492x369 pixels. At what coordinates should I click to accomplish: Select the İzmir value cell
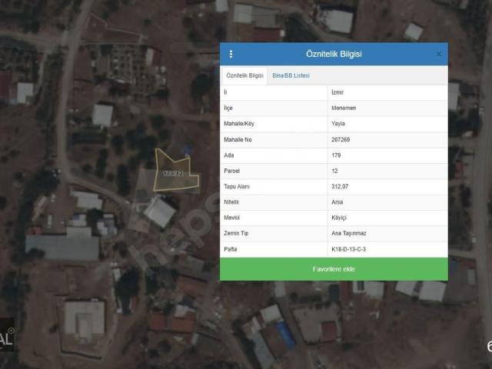click(x=387, y=92)
